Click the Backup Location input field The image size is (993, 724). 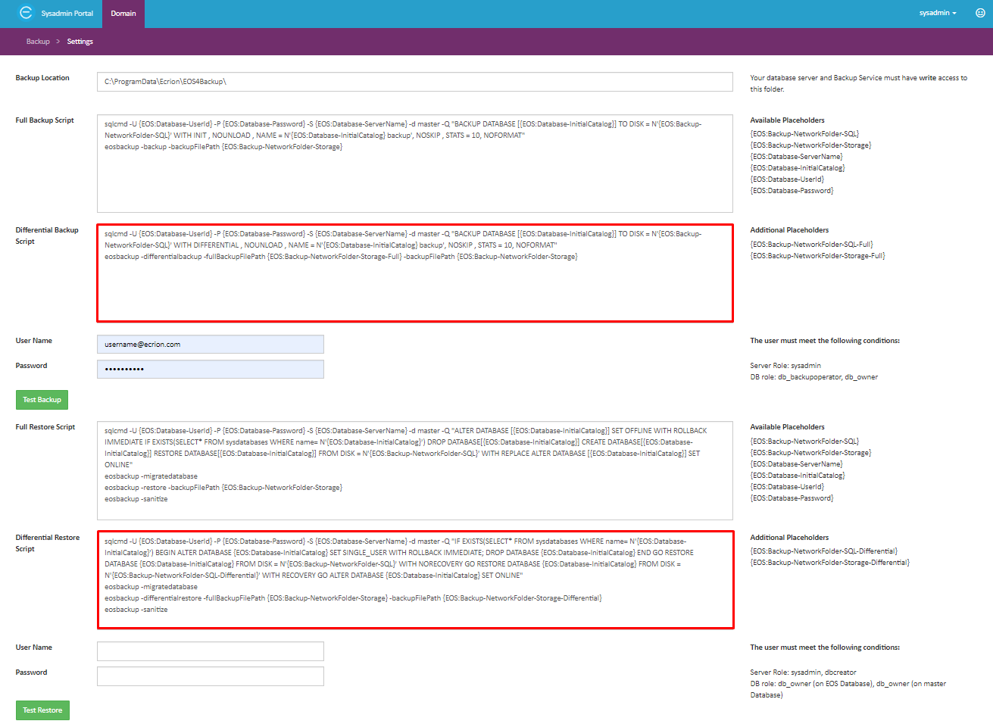click(414, 82)
